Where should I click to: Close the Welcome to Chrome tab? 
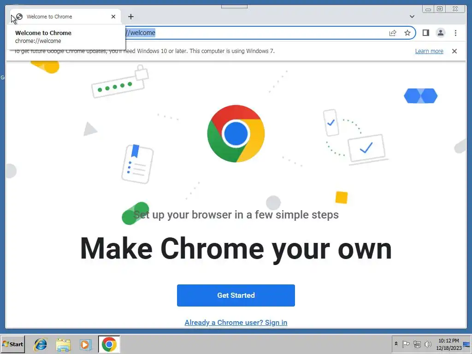pyautogui.click(x=113, y=17)
